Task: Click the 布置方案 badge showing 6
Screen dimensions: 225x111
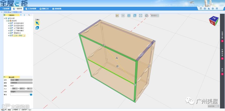Action: (x=222, y=41)
